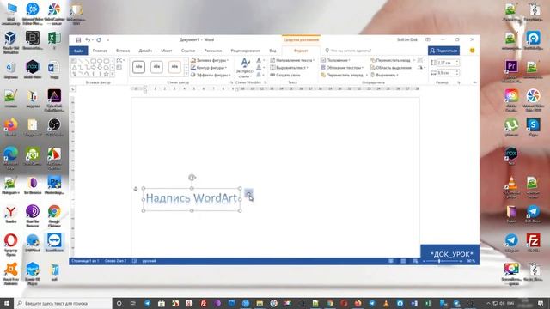Click the Text Effects icon in WordArt styles
The width and height of the screenshot is (550, 309).
259,75
